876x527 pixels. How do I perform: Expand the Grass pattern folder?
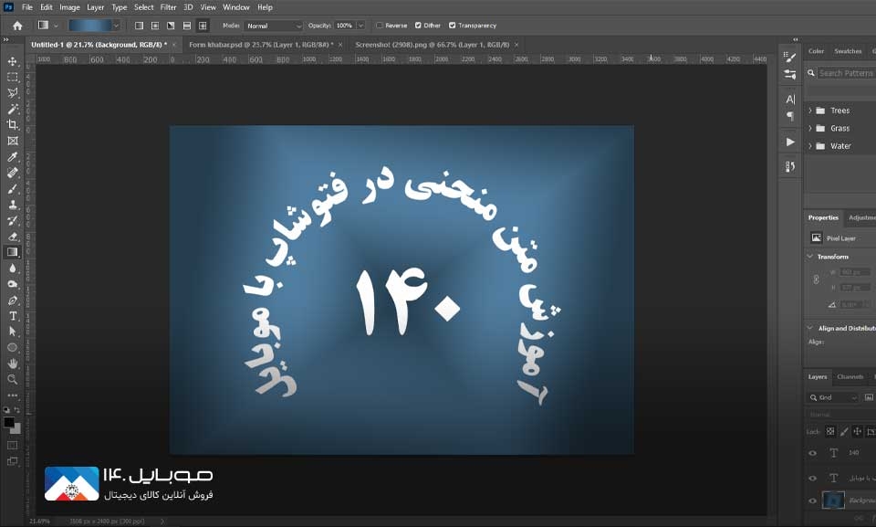[810, 129]
